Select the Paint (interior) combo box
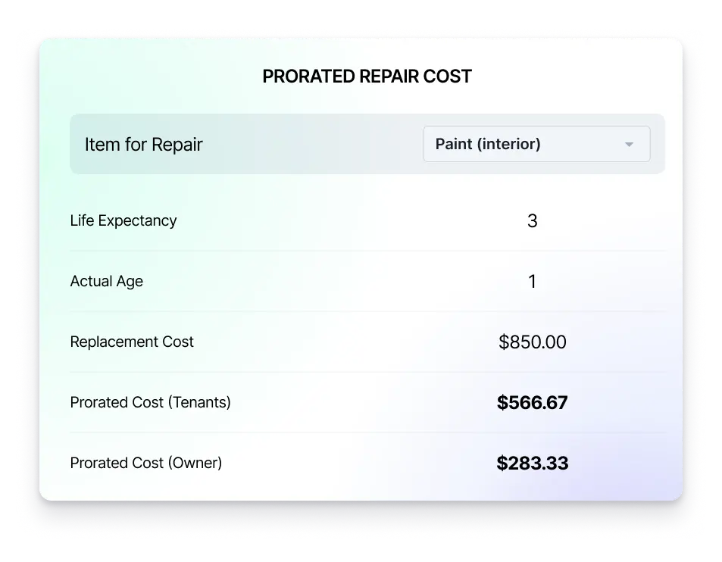The height and width of the screenshot is (562, 722). click(x=536, y=144)
